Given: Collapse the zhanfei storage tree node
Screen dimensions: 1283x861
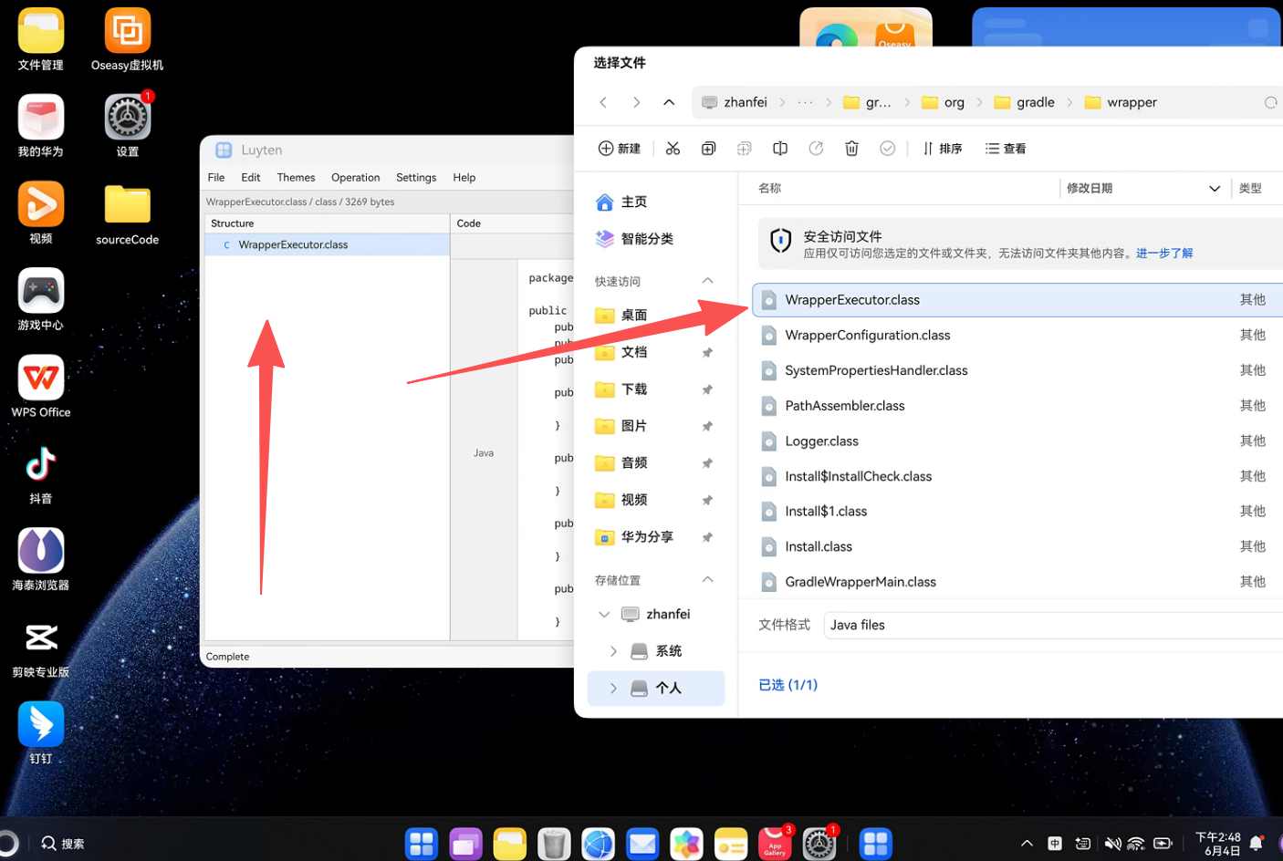Looking at the screenshot, I should [x=604, y=615].
